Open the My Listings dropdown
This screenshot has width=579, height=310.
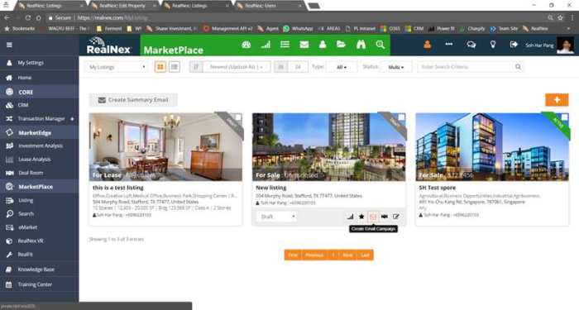click(117, 67)
